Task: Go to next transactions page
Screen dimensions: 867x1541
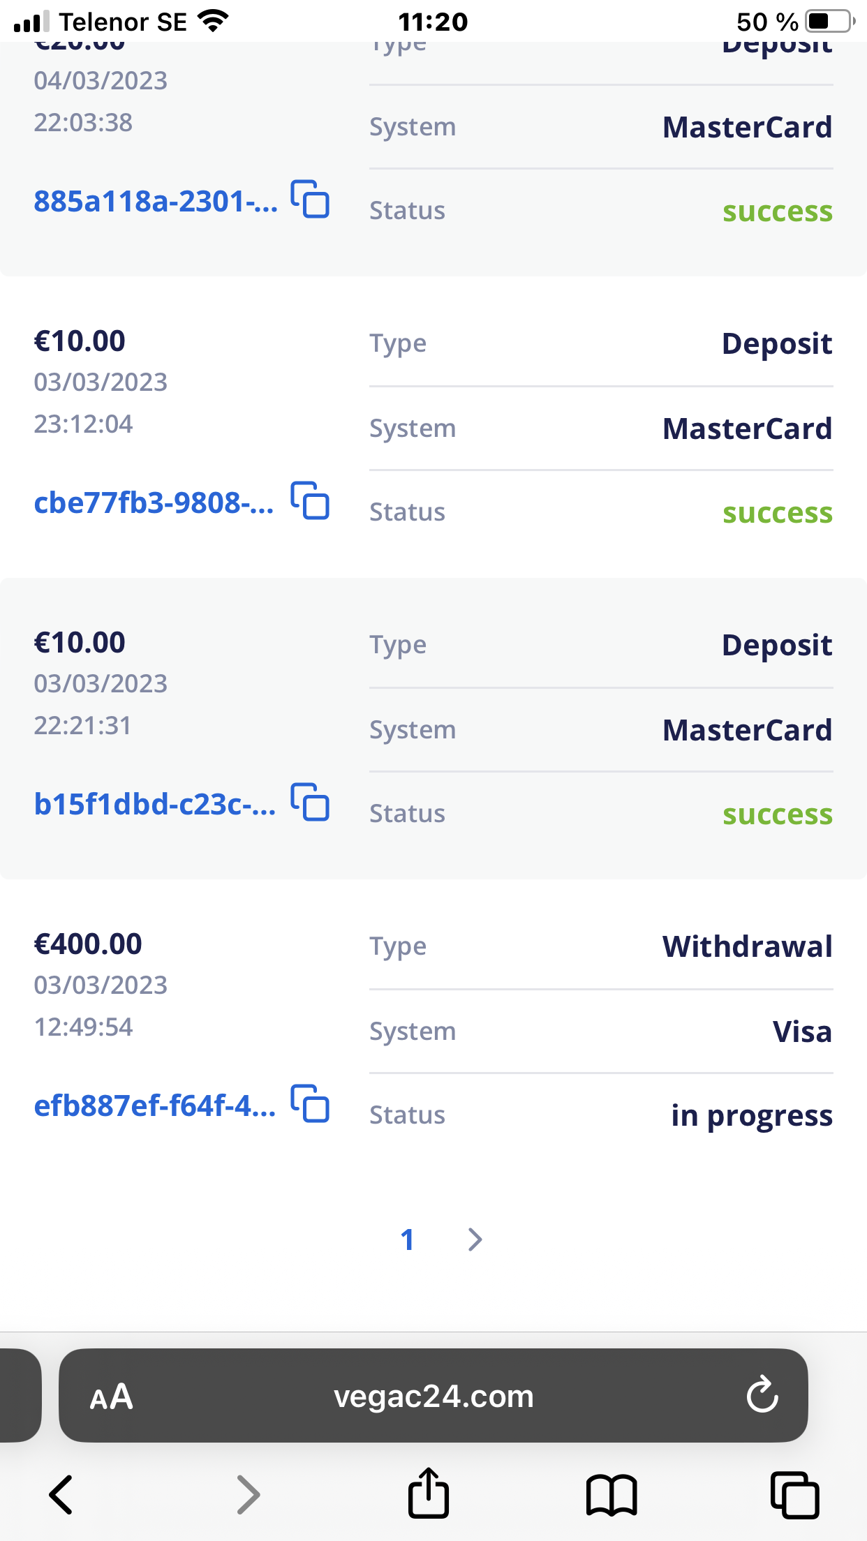Action: coord(475,1239)
